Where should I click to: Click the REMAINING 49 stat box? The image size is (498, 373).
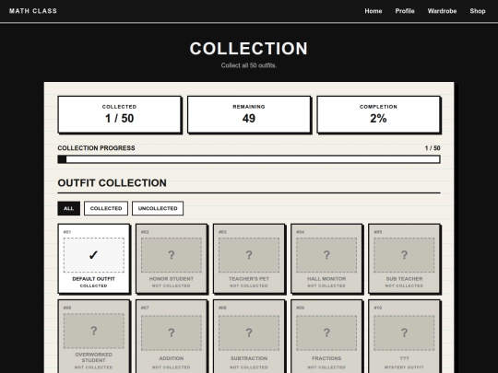(x=249, y=114)
